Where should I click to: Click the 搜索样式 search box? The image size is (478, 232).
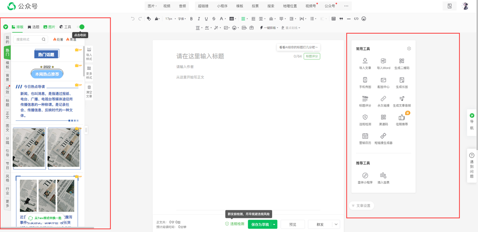tap(31, 39)
